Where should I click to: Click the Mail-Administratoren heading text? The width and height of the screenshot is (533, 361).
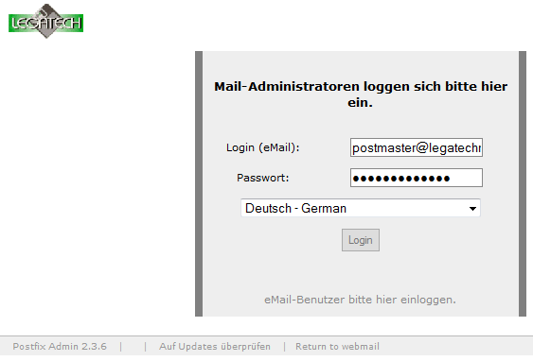coord(361,95)
